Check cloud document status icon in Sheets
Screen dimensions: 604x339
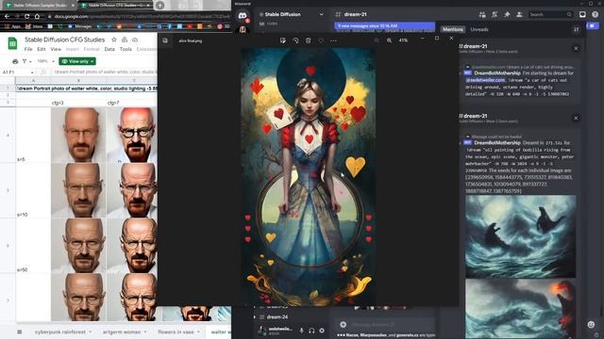pos(135,40)
